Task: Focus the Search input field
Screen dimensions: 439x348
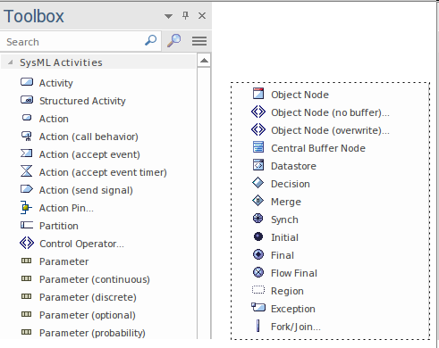Action: (x=74, y=42)
